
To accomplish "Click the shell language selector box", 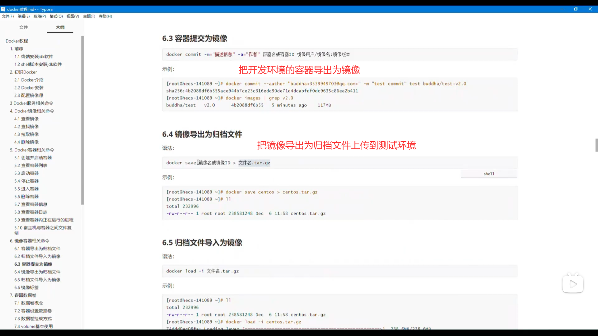I will 489,174.
